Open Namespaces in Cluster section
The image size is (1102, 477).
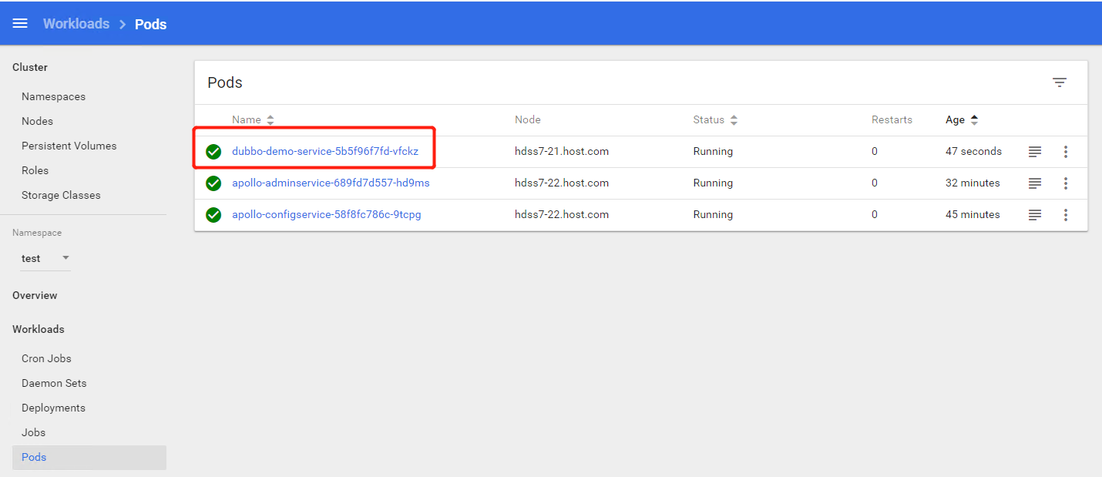pyautogui.click(x=53, y=96)
